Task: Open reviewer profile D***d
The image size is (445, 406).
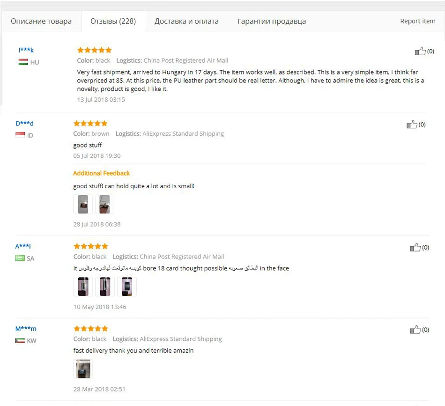Action: [24, 124]
